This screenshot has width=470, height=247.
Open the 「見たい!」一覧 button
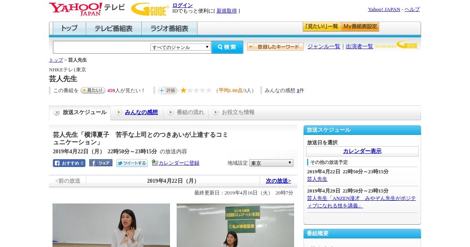pos(322,27)
